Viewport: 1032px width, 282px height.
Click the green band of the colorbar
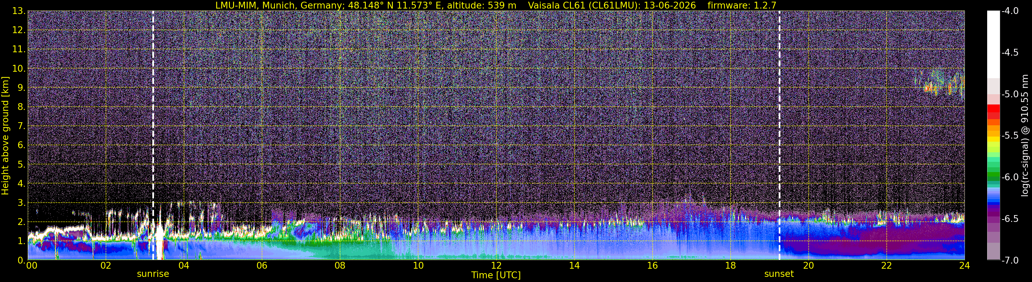pos(994,175)
